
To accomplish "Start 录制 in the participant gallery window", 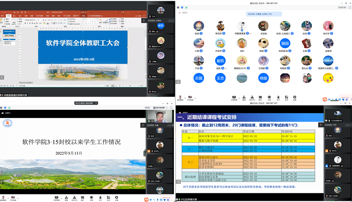I will pyautogui.click(x=269, y=98).
